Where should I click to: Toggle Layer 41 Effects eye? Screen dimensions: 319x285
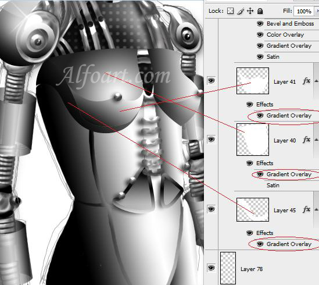[250, 105]
